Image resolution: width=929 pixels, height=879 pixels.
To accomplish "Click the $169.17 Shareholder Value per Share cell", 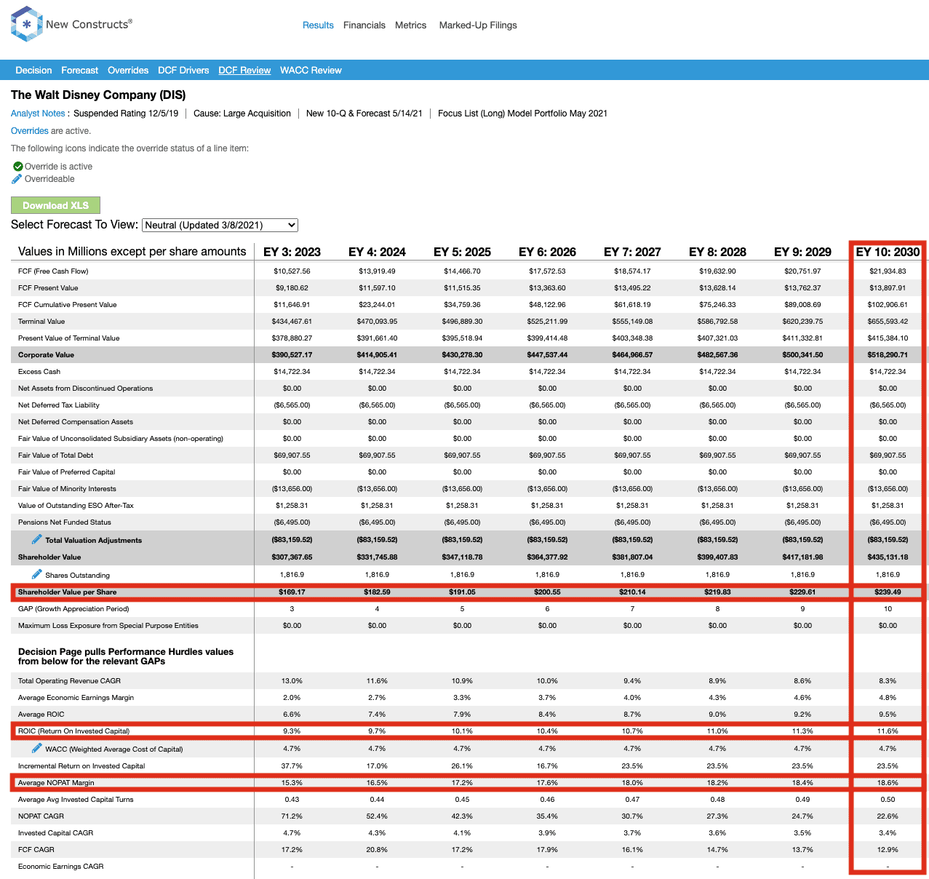I will pyautogui.click(x=292, y=592).
